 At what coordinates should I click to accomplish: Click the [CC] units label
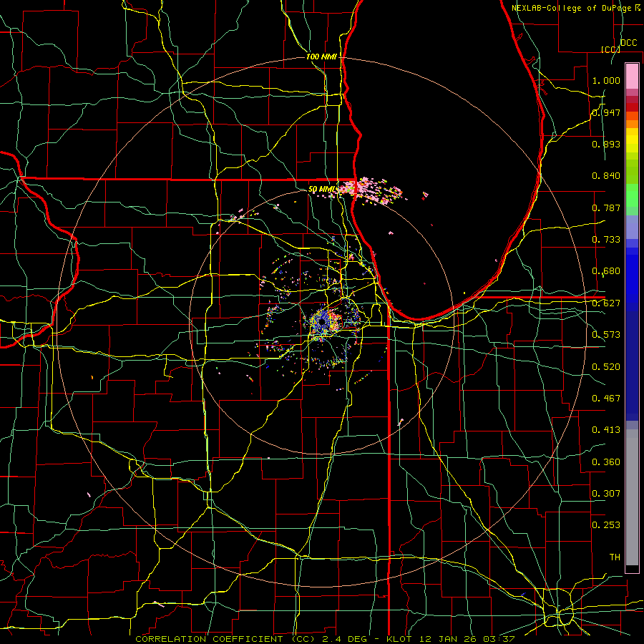point(610,49)
